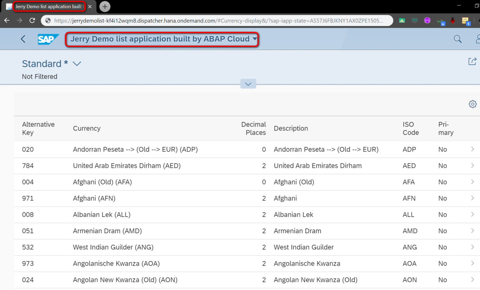Click ISO code AED
Viewport: 480px width, 290px height.
point(409,166)
